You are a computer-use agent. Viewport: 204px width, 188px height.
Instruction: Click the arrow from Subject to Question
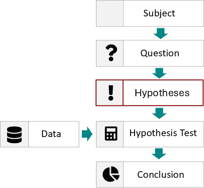point(161,33)
